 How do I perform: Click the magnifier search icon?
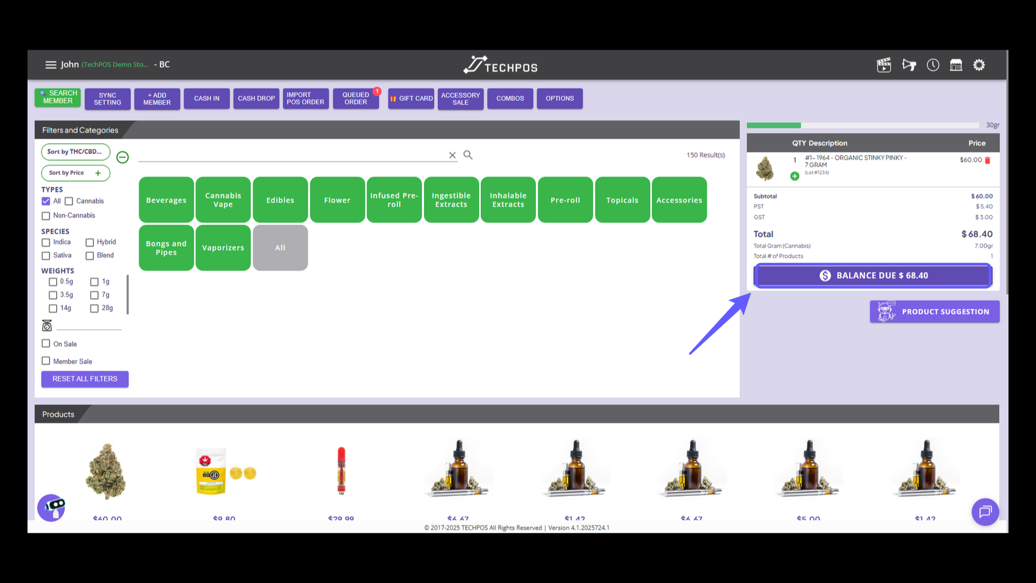(468, 155)
